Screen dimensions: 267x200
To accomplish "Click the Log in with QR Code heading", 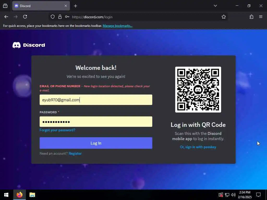I will coord(198,125).
